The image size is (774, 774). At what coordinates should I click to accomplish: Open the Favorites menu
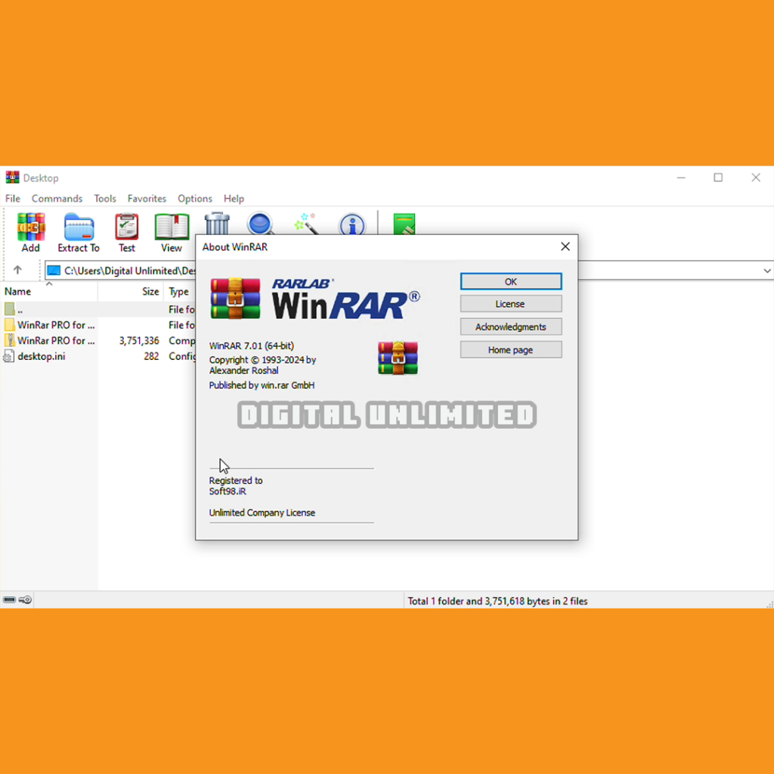tap(147, 199)
